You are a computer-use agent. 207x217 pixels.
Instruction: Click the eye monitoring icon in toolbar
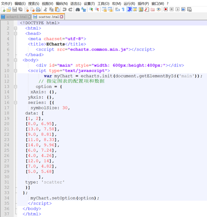click(x=159, y=9)
